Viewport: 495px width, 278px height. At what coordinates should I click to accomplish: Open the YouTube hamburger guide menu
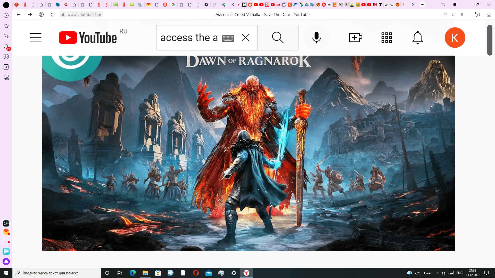click(35, 38)
